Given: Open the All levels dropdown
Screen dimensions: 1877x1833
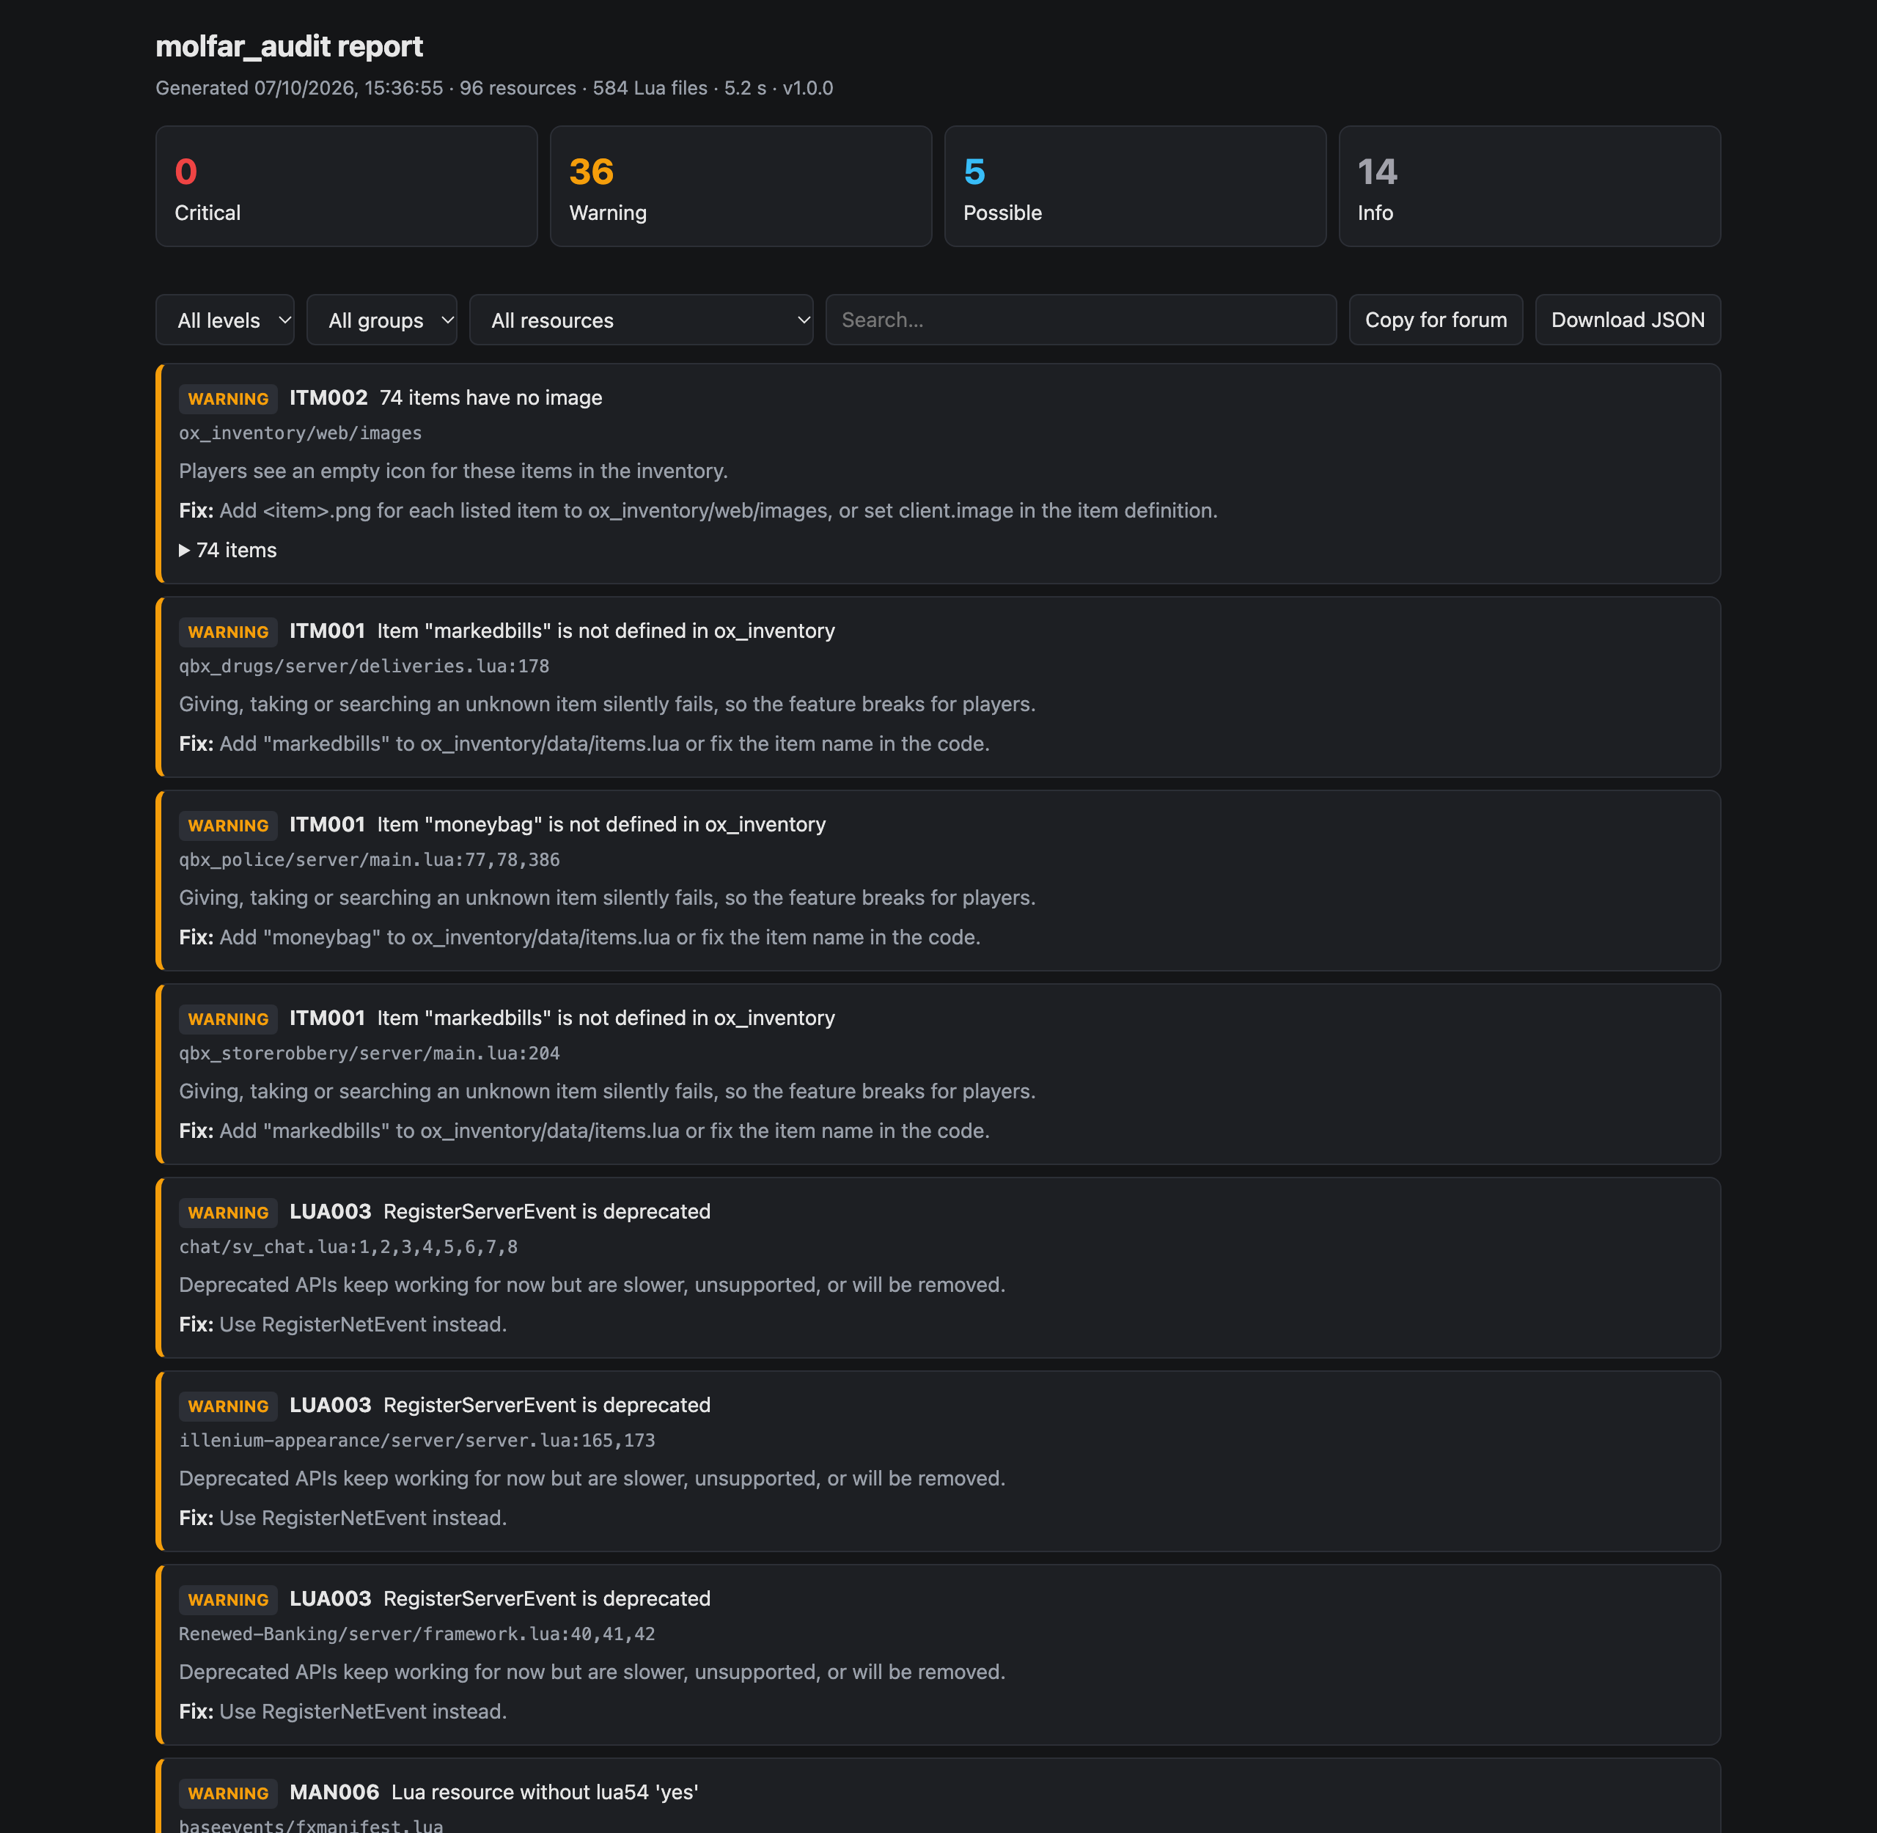Looking at the screenshot, I should [x=224, y=320].
